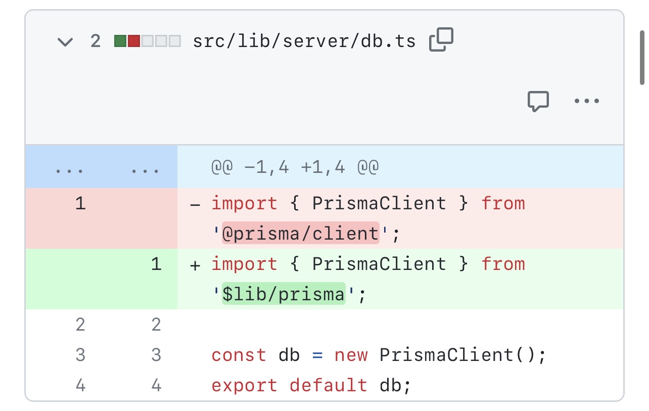649x411 pixels.
Task: Select new line number 1 beside the added line
Action: pos(156,264)
